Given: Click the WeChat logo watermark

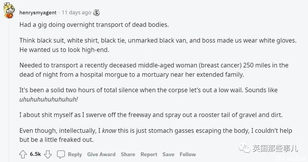Looking at the screenshot, I should point(244,148).
